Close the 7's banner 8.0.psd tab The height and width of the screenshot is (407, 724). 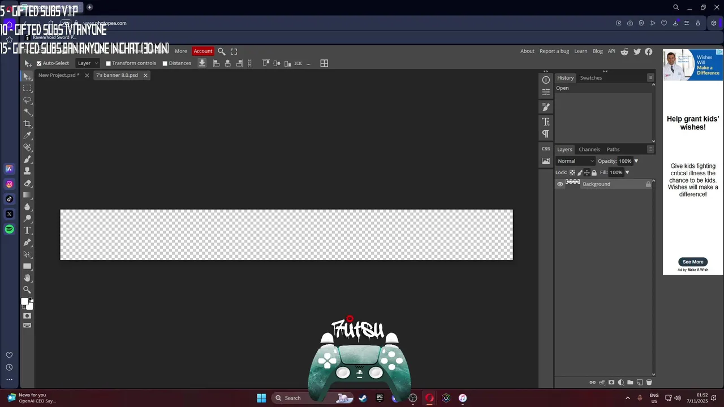pos(145,75)
